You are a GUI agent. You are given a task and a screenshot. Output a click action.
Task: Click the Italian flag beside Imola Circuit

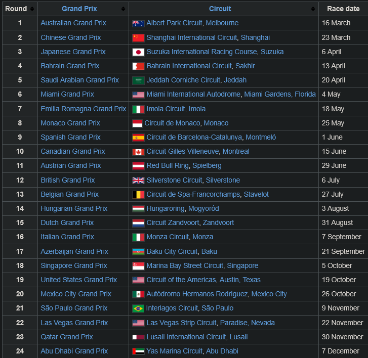(138, 109)
